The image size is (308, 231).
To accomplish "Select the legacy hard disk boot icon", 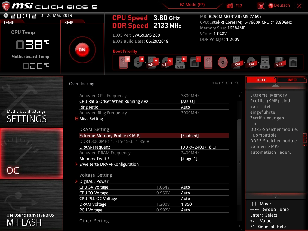I will tap(208, 62).
